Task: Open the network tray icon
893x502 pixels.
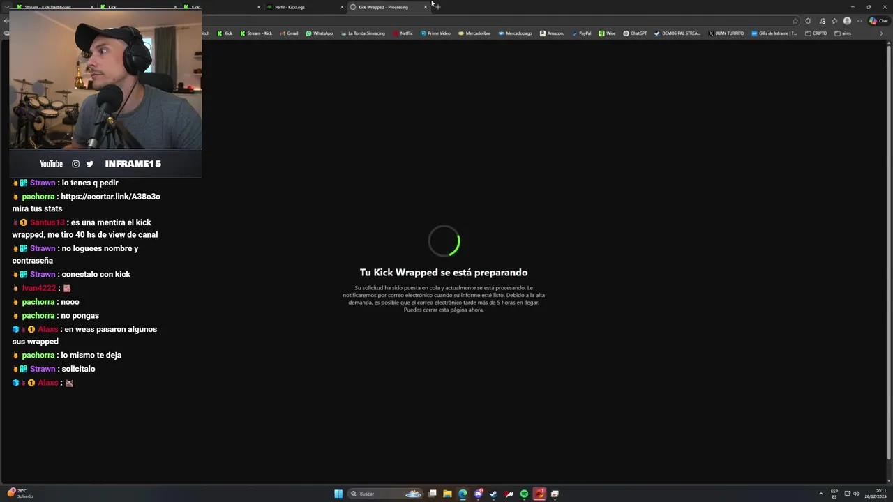Action: 847,494
